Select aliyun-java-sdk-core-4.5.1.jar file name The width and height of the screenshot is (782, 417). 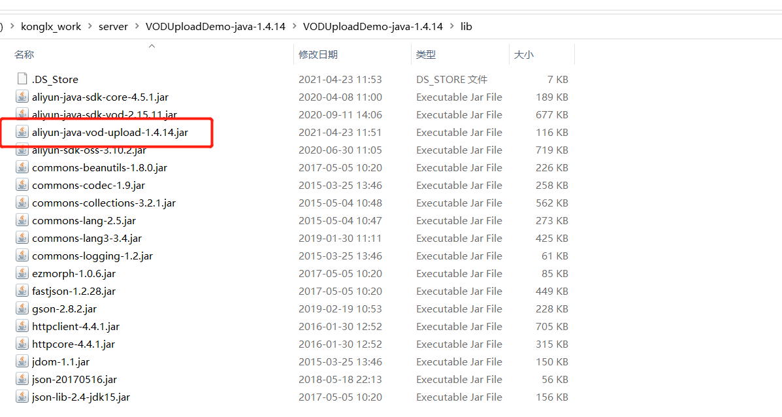pyautogui.click(x=100, y=97)
